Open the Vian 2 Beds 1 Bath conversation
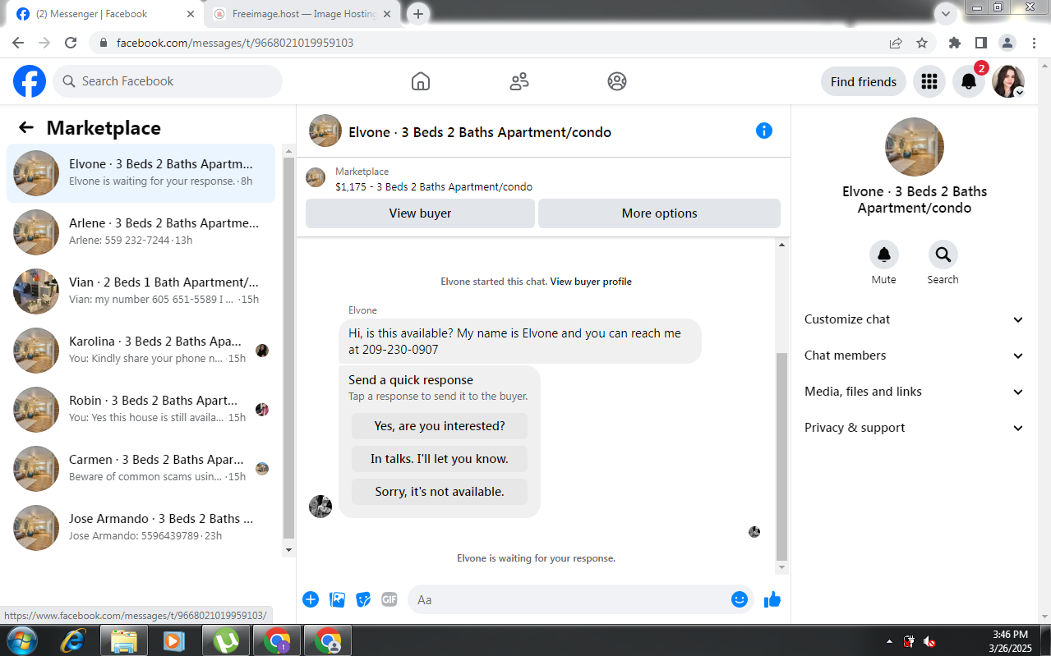The height and width of the screenshot is (656, 1051). click(141, 291)
